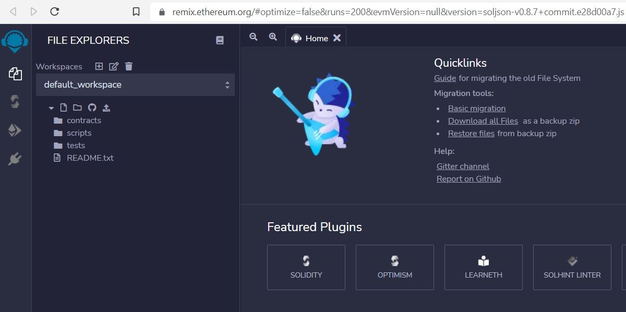Close the Home tab
626x312 pixels.
click(337, 38)
